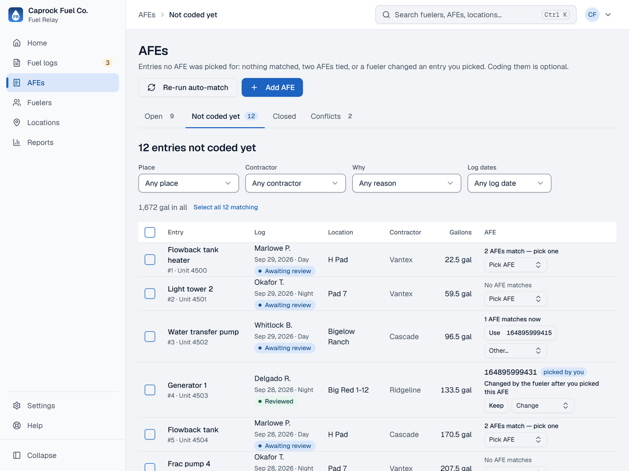The width and height of the screenshot is (629, 471).
Task: Switch to the Closed tab
Action: click(284, 116)
